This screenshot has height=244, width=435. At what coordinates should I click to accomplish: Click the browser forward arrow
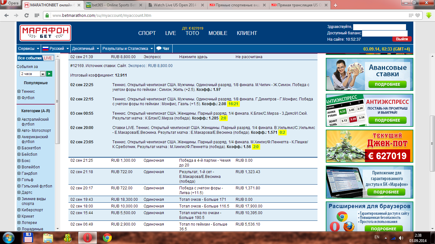point(17,16)
